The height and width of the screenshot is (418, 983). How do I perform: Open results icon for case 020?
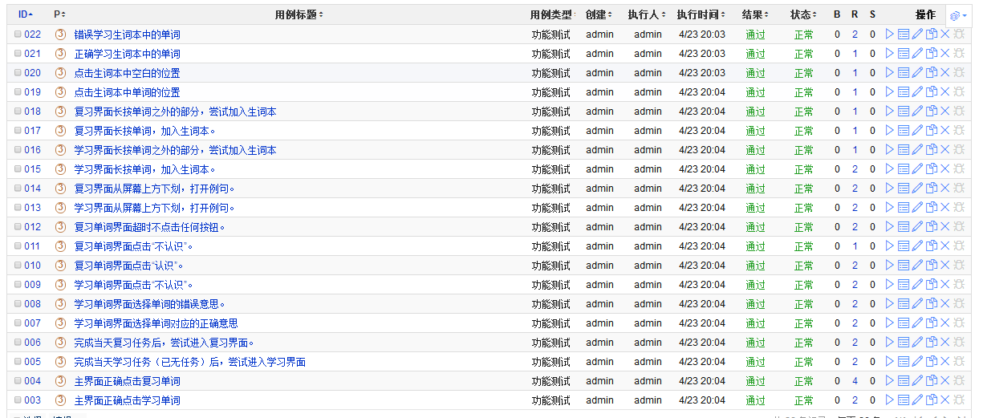(904, 73)
